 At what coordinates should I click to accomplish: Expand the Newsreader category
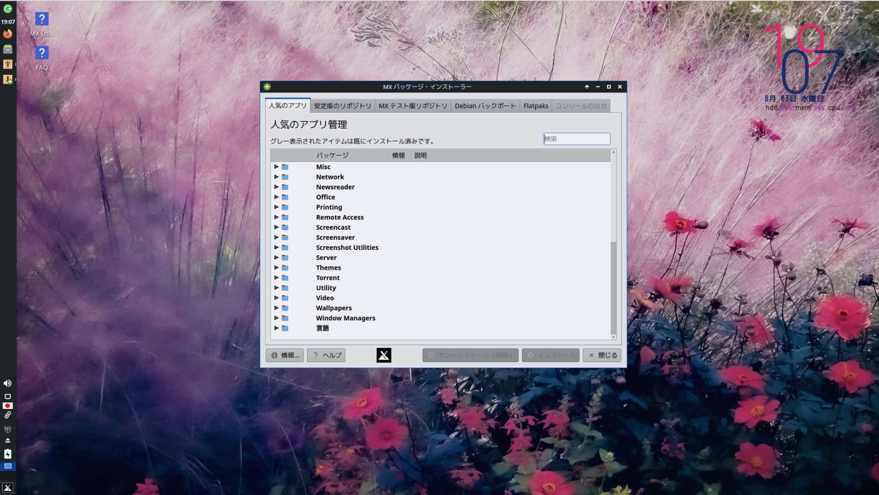coord(276,187)
